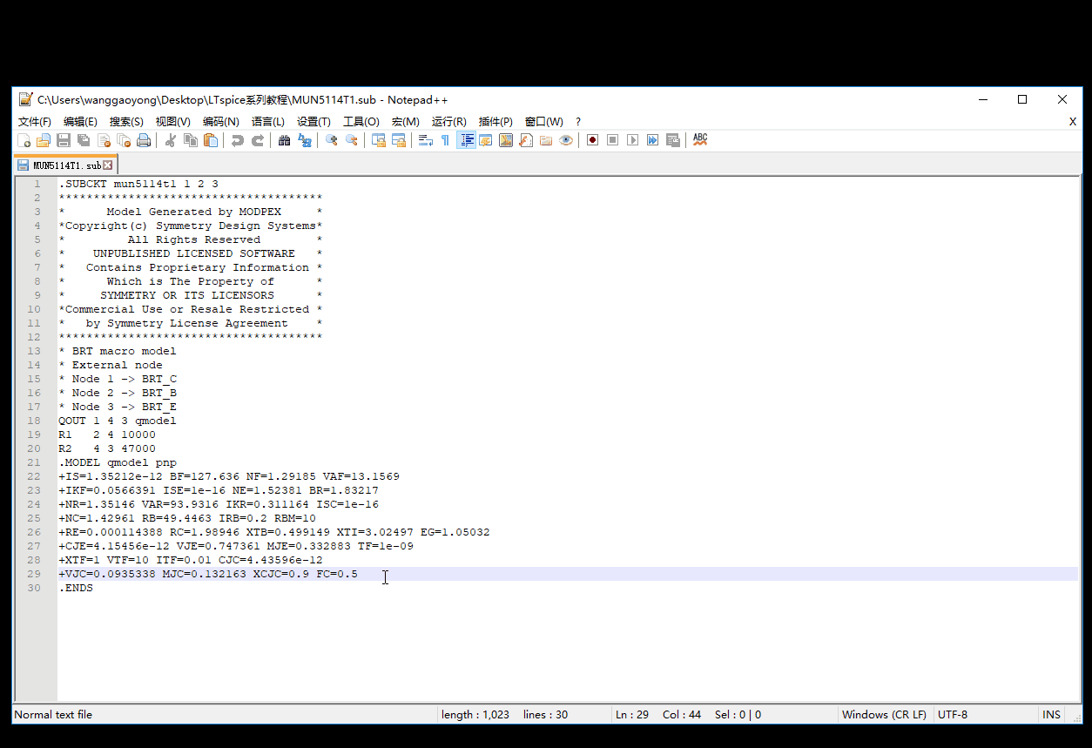Viewport: 1092px width, 748px height.
Task: Click the '.ENDS' line
Action: point(76,588)
